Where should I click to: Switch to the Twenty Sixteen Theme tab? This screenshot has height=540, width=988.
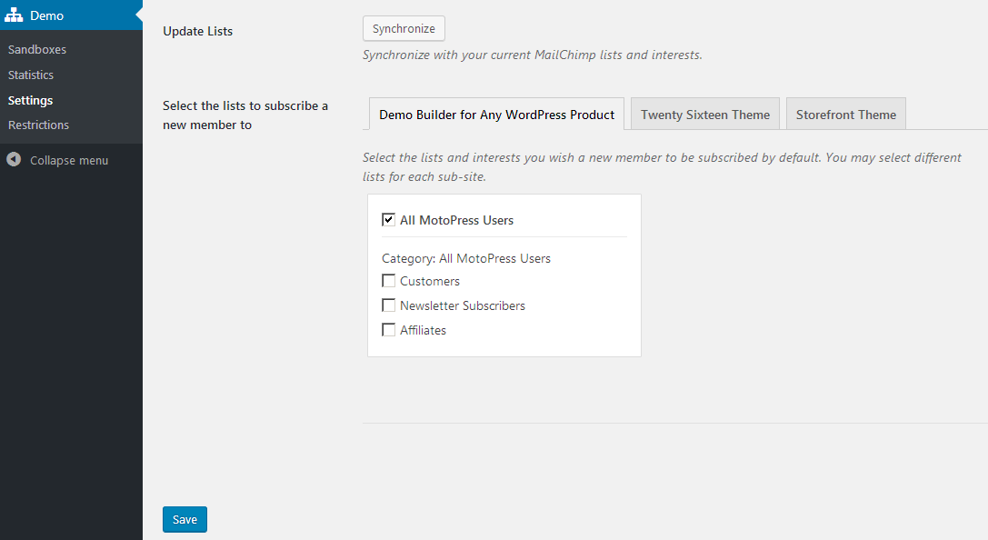click(x=705, y=114)
